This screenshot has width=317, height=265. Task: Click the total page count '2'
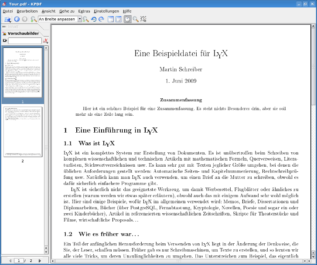(x=31, y=261)
